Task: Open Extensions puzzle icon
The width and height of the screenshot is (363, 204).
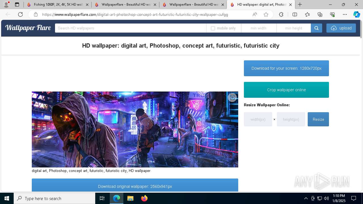Action: click(281, 14)
